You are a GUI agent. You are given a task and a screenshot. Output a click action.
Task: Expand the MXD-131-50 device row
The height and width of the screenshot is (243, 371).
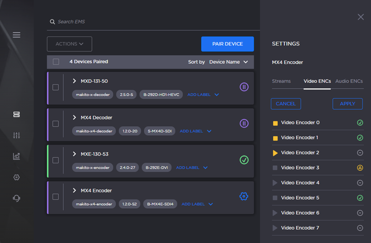pos(75,81)
